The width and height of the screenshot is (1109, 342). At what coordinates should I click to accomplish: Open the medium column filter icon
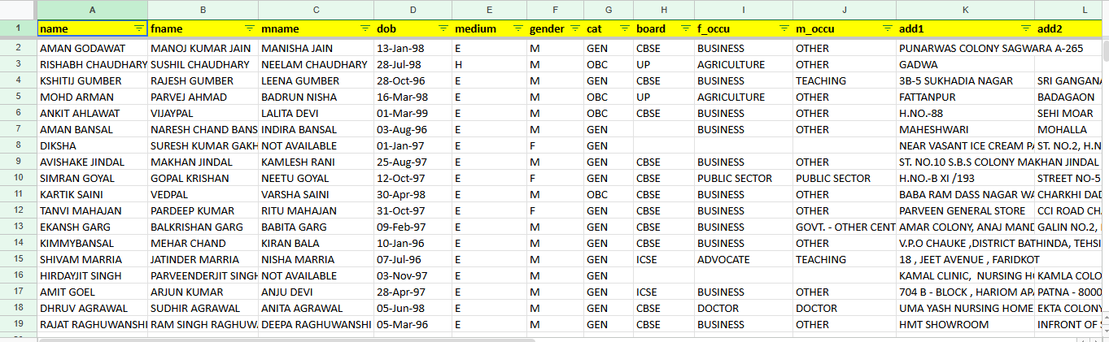[x=517, y=28]
